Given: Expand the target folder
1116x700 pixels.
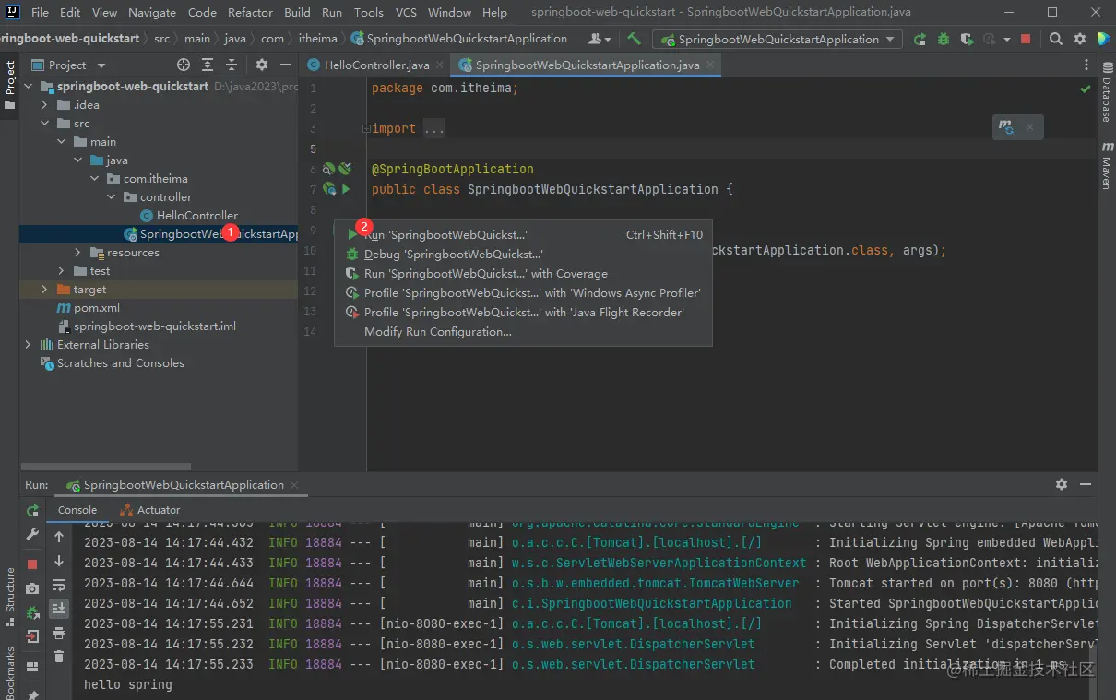Looking at the screenshot, I should coord(45,290).
